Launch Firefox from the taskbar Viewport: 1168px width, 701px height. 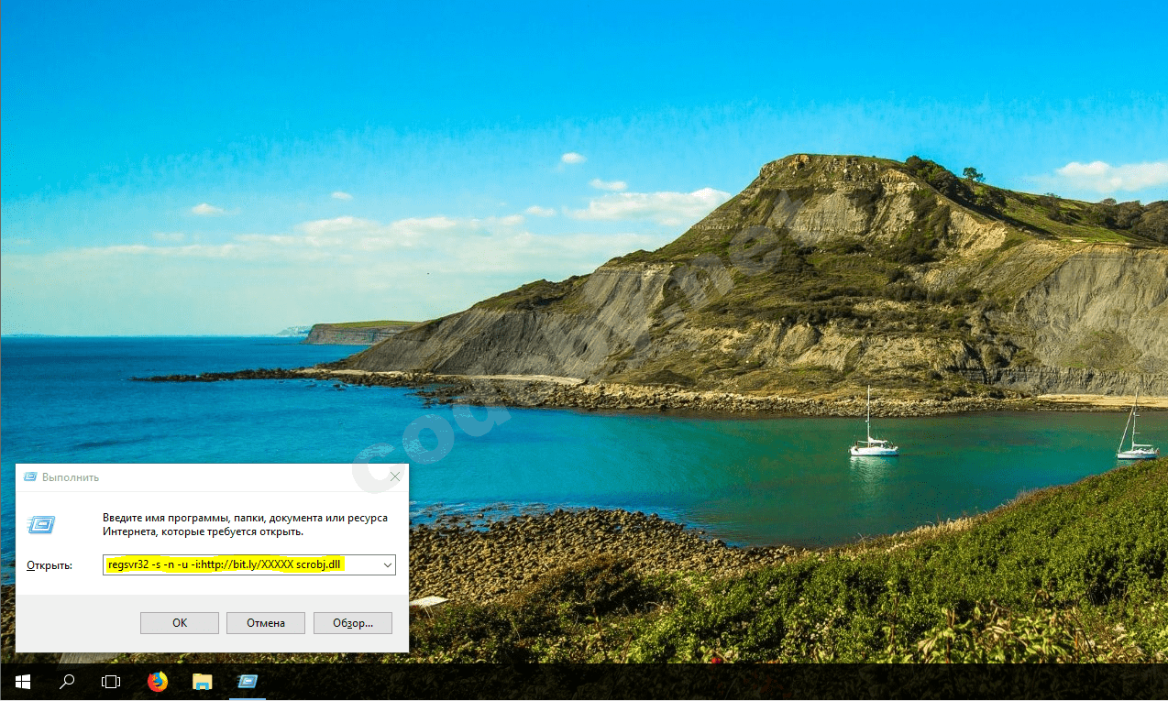(x=158, y=682)
